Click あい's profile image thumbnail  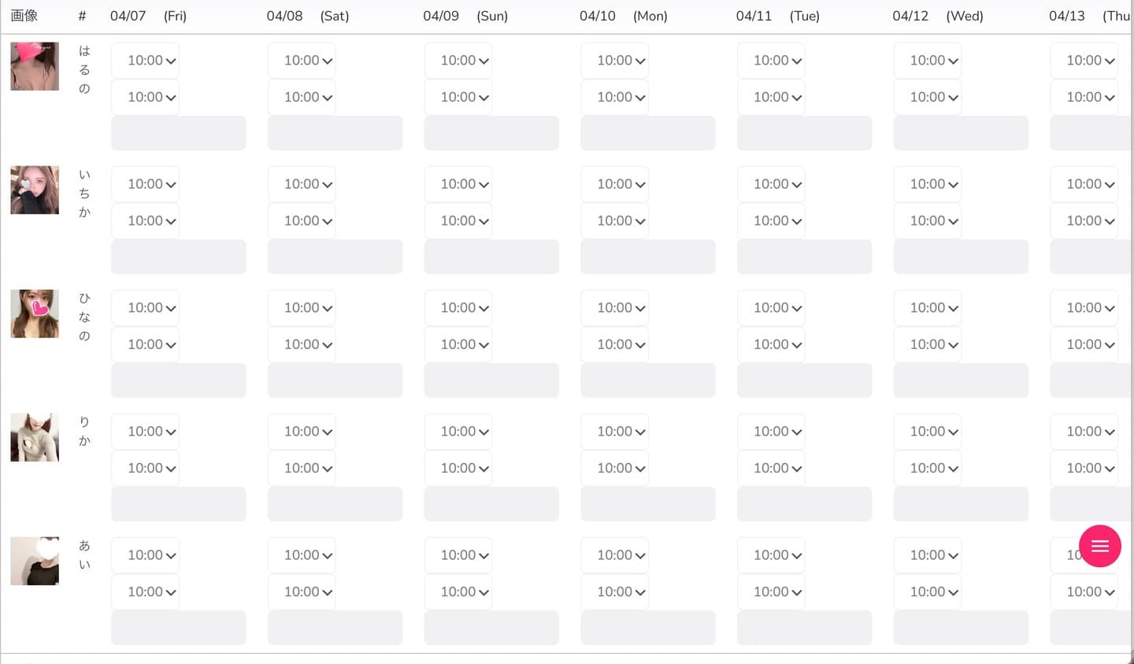tap(35, 561)
